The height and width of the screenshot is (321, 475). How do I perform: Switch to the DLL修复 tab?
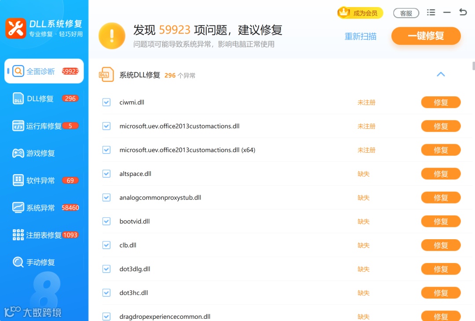click(44, 98)
